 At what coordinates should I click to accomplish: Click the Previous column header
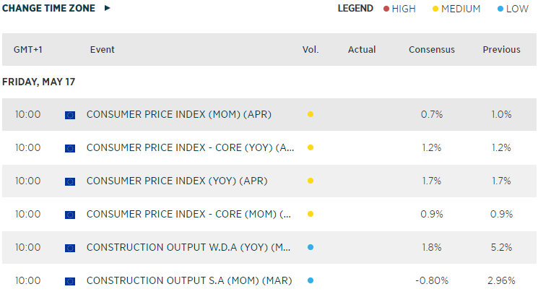click(x=501, y=50)
